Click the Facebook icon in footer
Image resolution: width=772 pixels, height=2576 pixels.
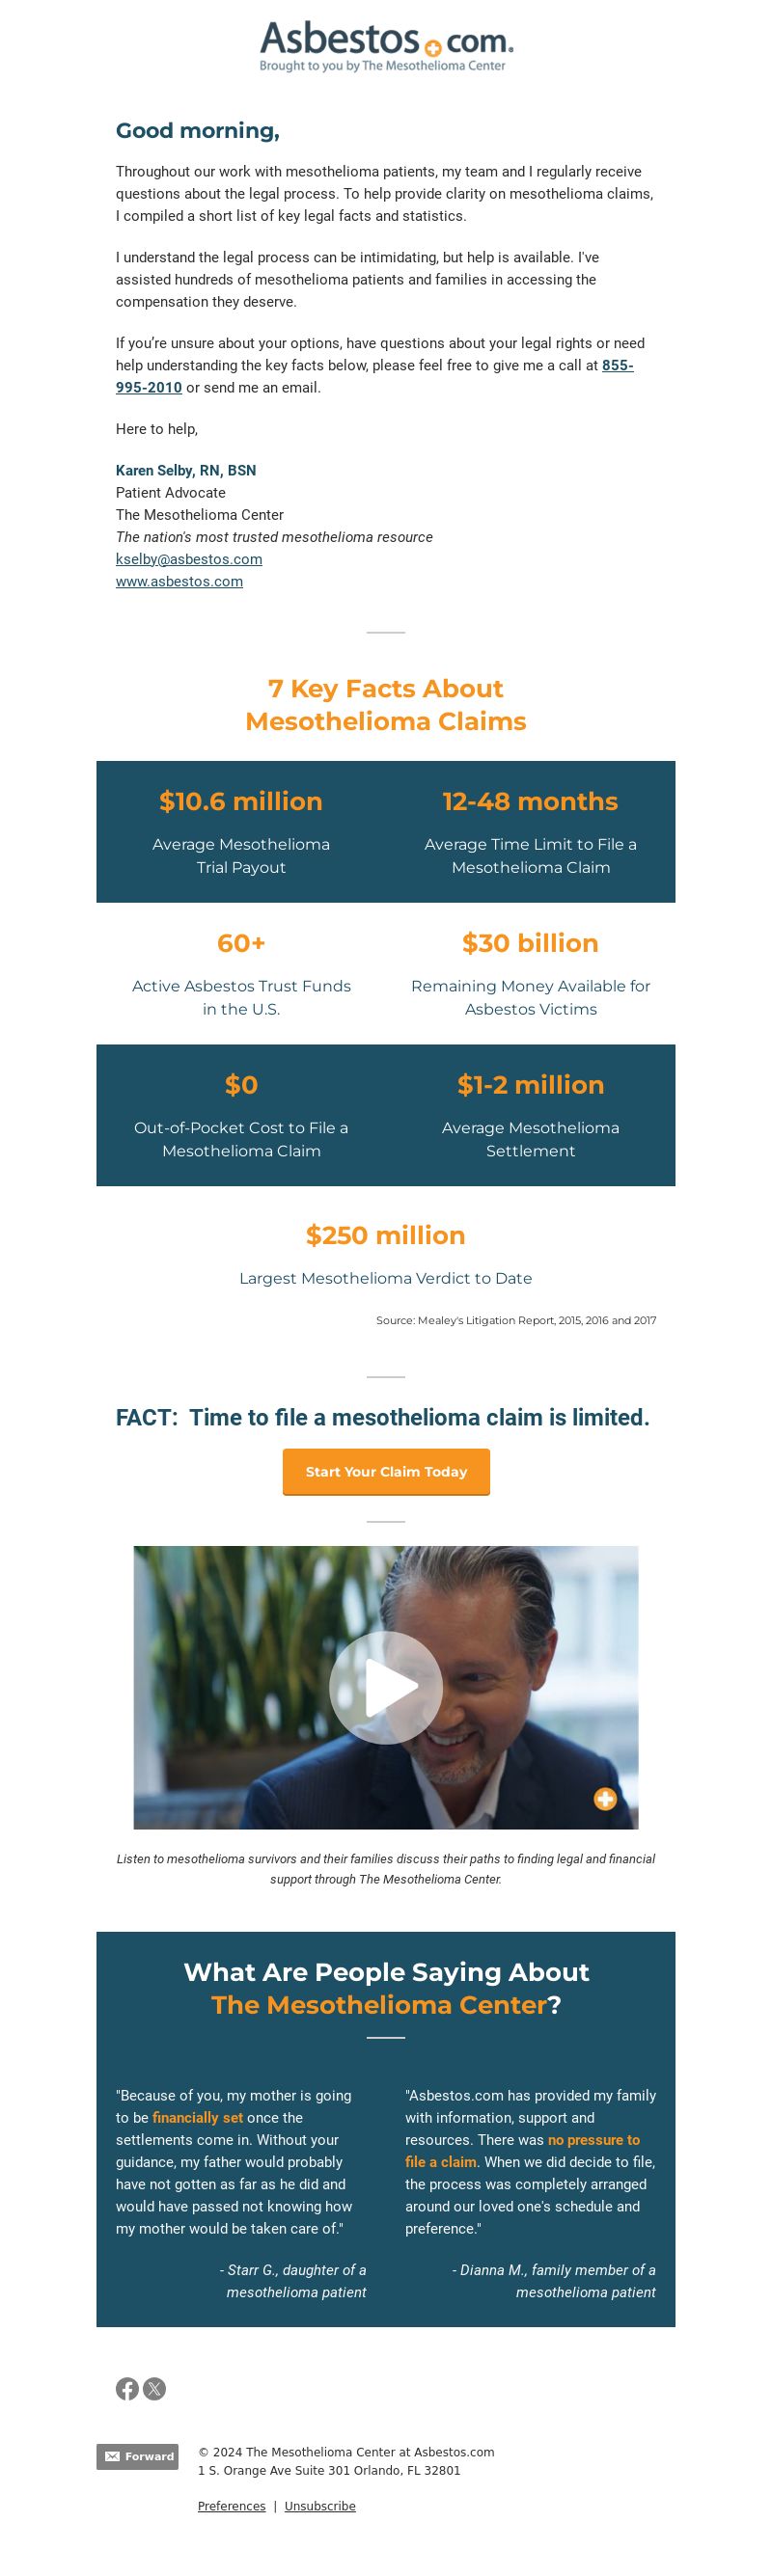(x=127, y=2389)
